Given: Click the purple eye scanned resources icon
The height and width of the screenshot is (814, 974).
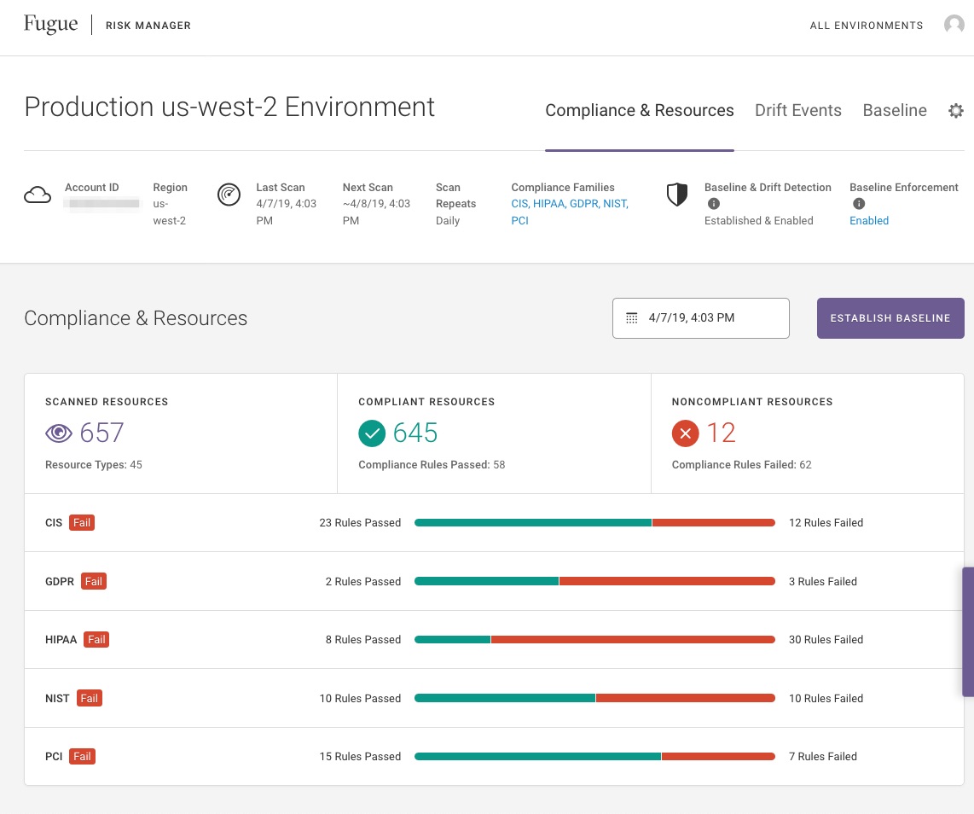Looking at the screenshot, I should (58, 433).
